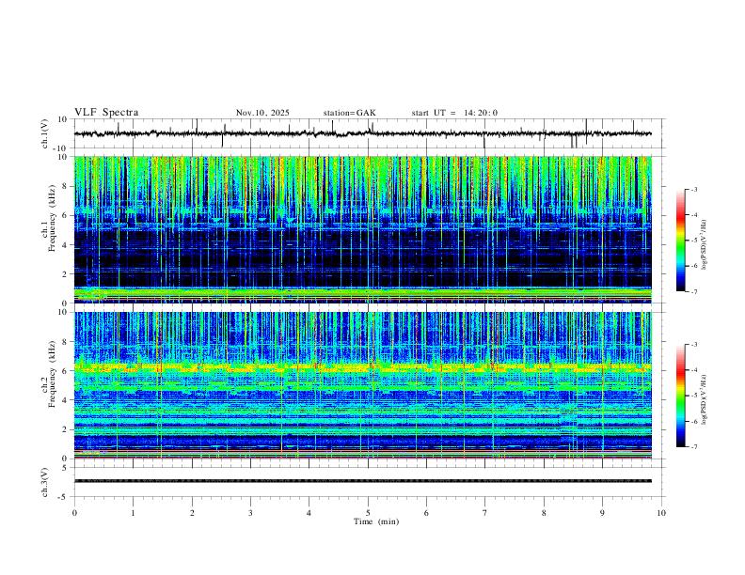Image resolution: width=745 pixels, height=575 pixels.
Task: Click the "6" tick on Time axis
Action: click(426, 513)
